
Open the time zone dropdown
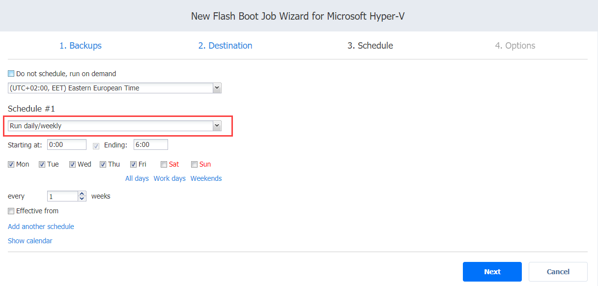tap(217, 88)
